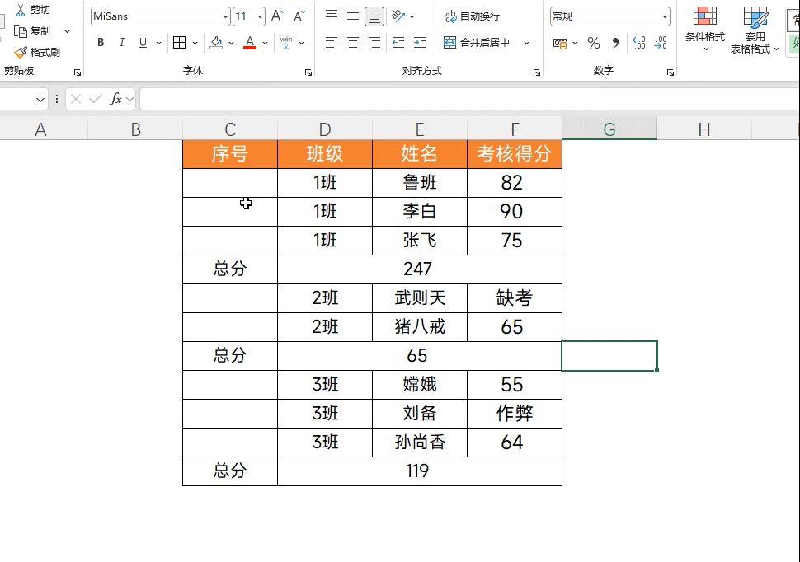The height and width of the screenshot is (562, 800).
Task: Decrease indent of cell content
Action: 398,43
